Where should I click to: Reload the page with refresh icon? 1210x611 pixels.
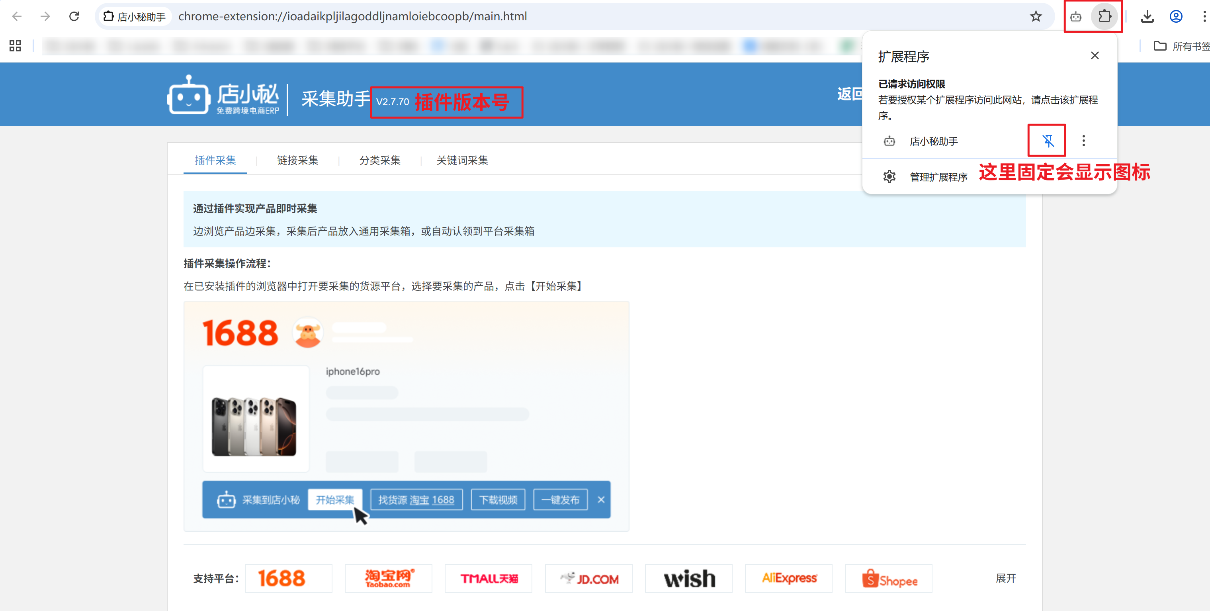(74, 17)
